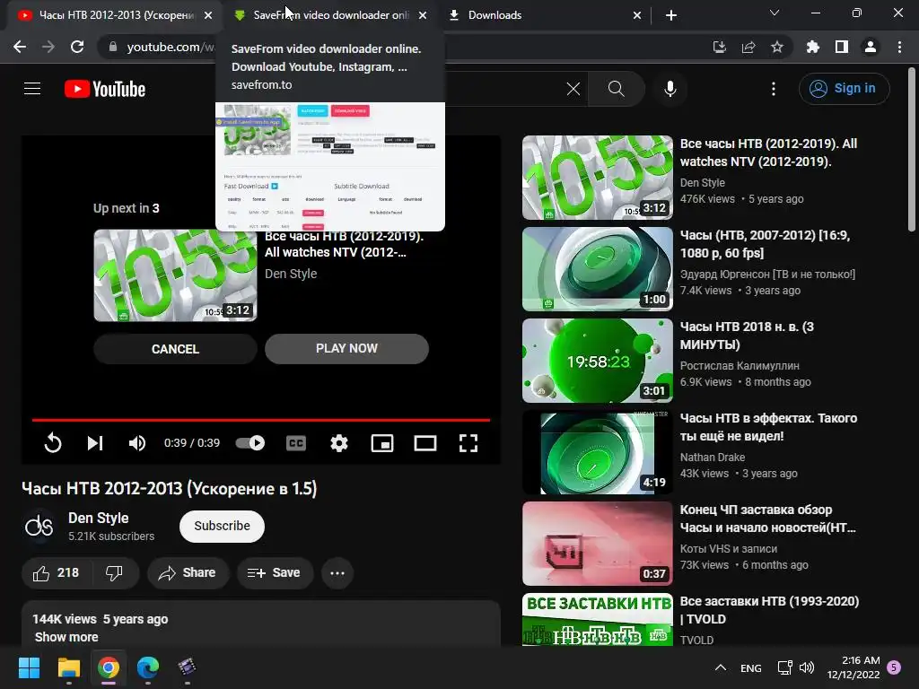919x689 pixels.
Task: Expand description with Show more
Action: point(66,637)
